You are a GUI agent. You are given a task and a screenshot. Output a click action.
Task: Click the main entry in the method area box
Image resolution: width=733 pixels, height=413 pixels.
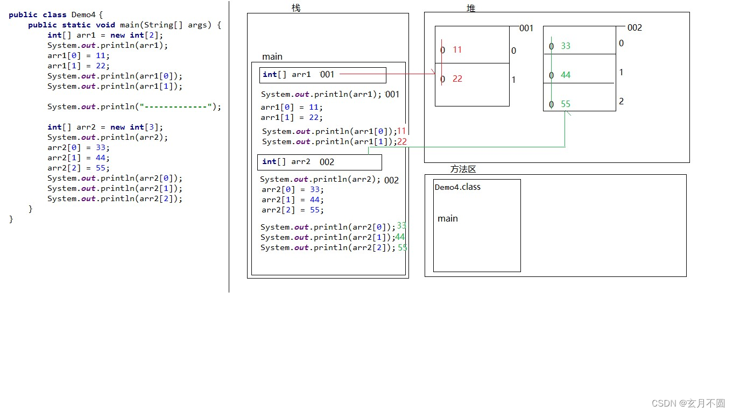point(448,218)
